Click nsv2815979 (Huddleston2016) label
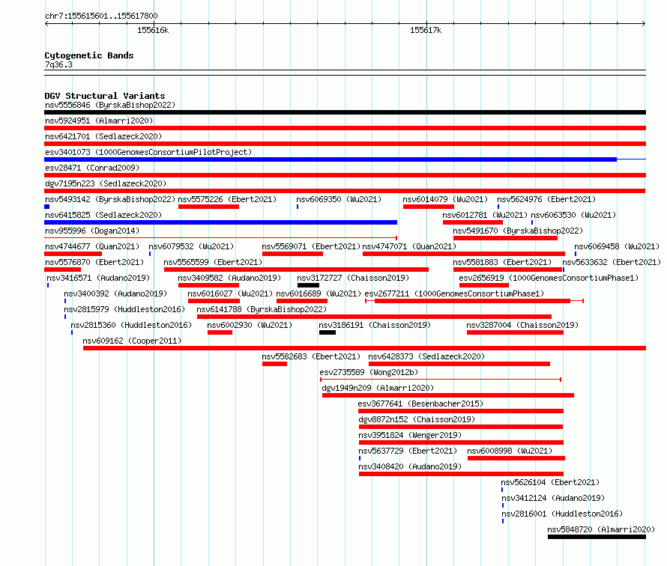The image size is (667, 566). point(124,309)
